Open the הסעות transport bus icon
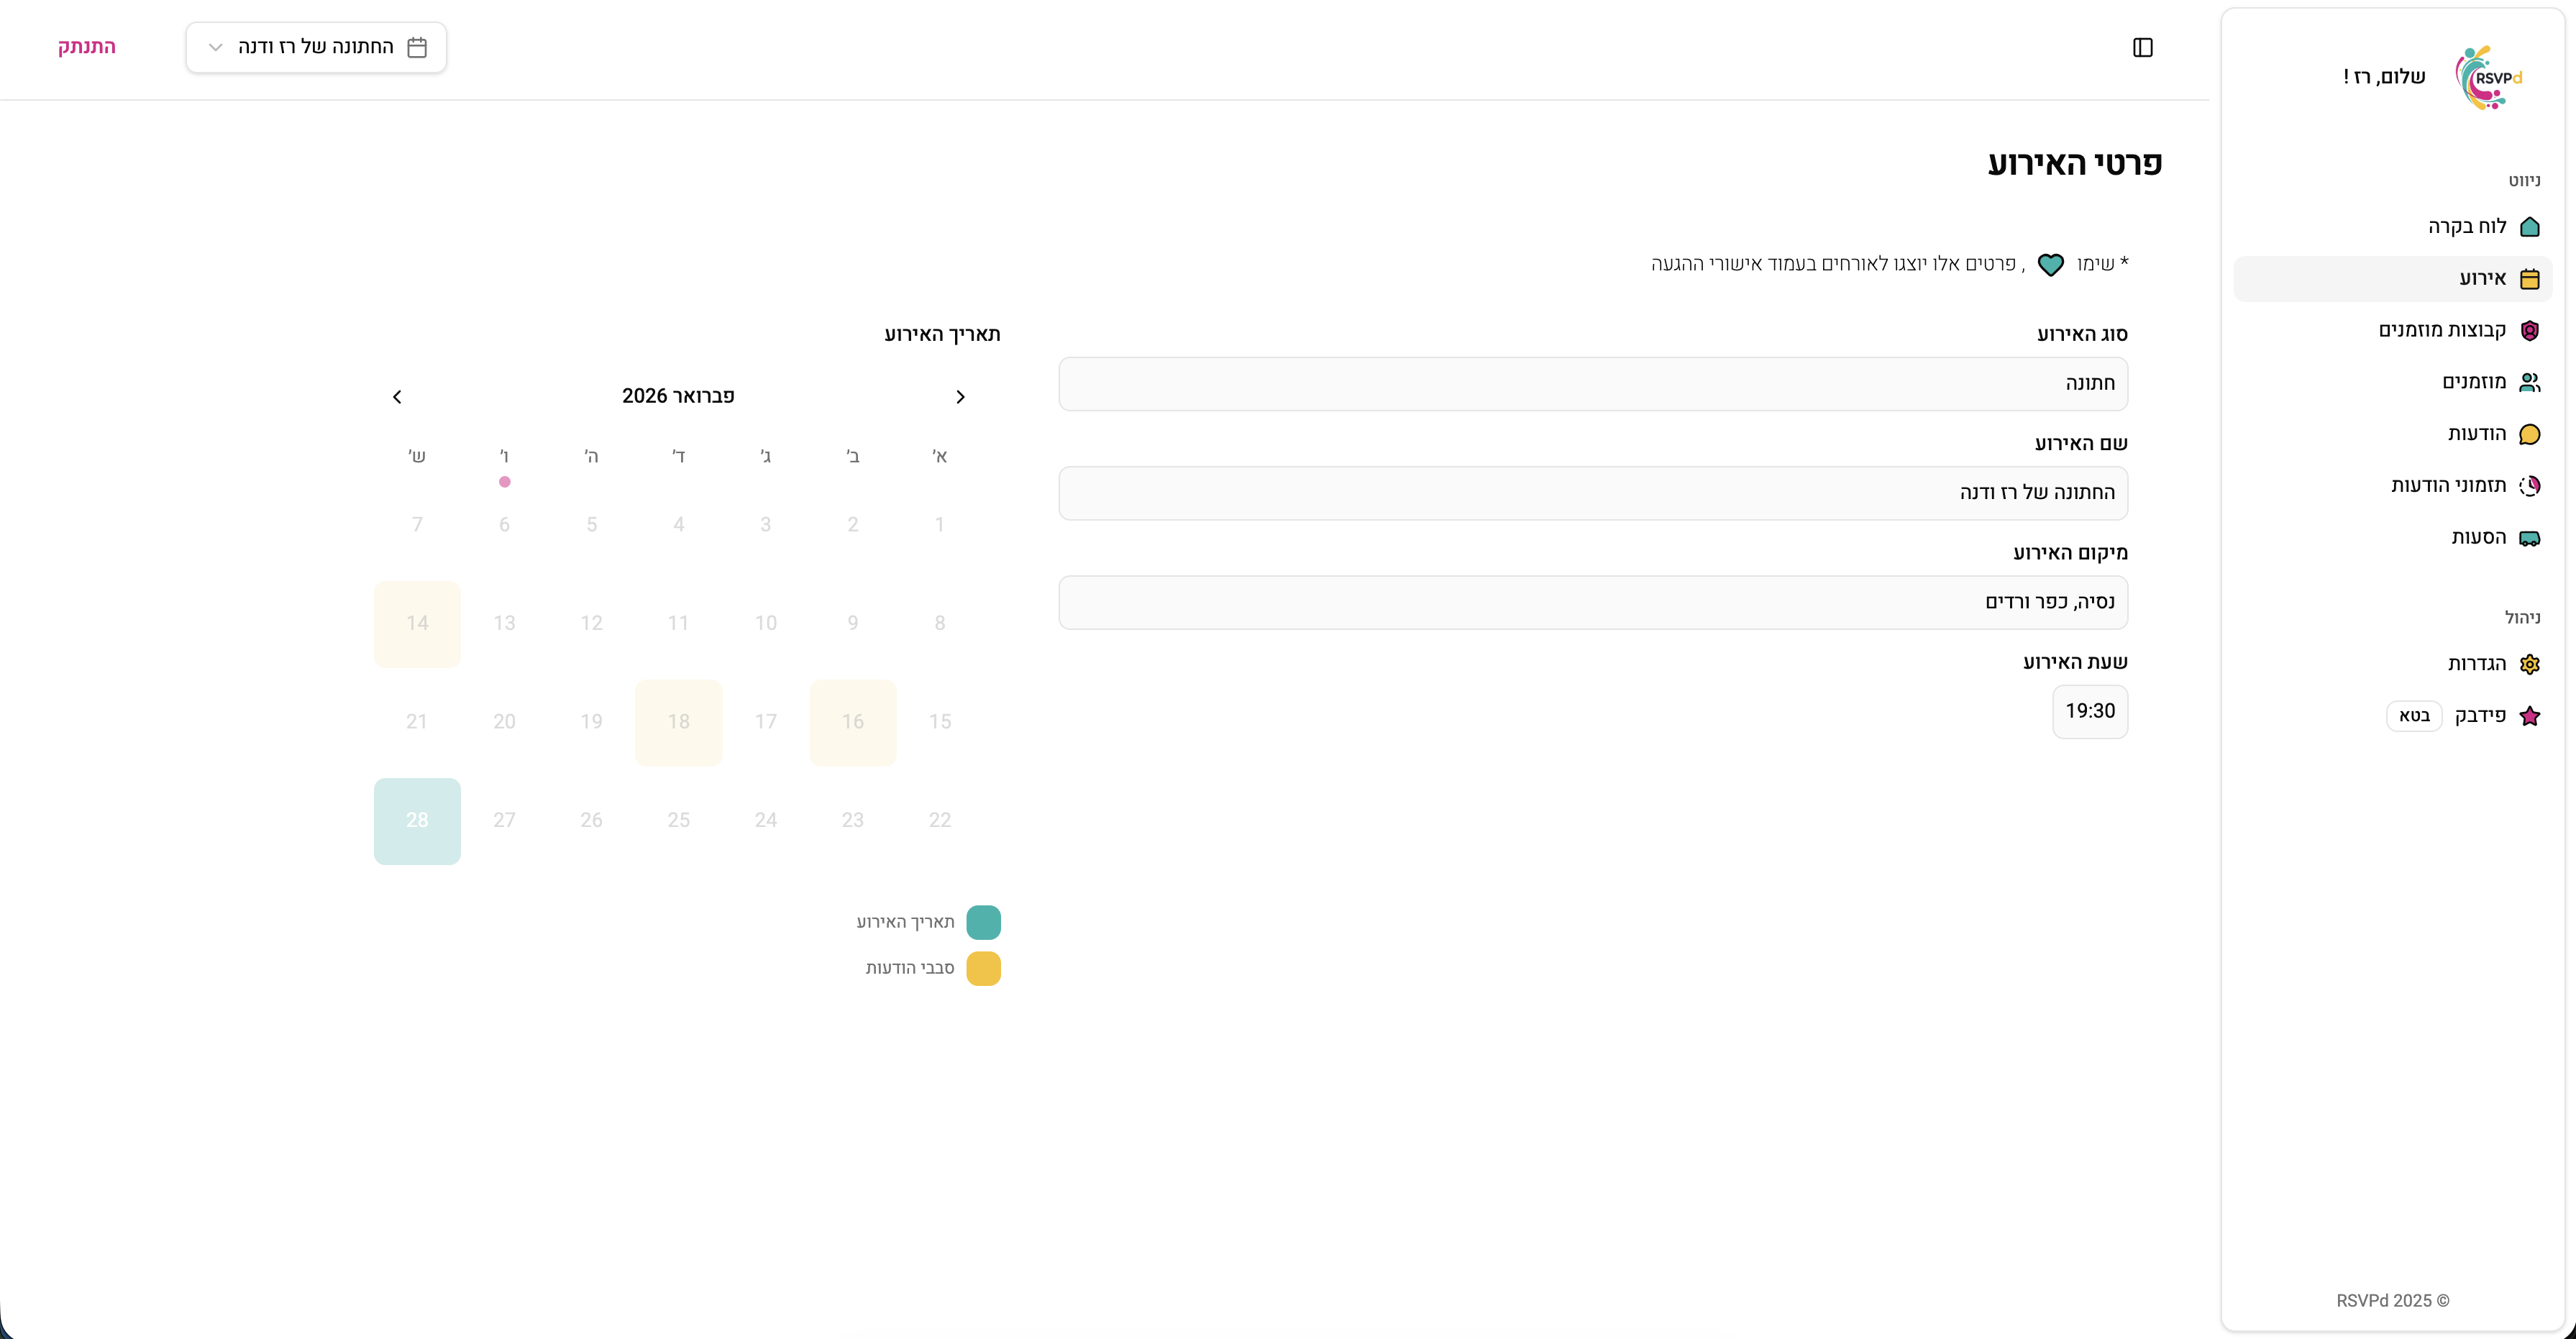Image resolution: width=2576 pixels, height=1339 pixels. (x=2529, y=538)
